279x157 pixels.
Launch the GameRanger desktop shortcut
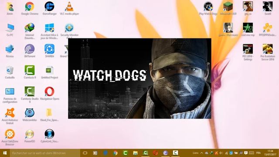click(49, 8)
